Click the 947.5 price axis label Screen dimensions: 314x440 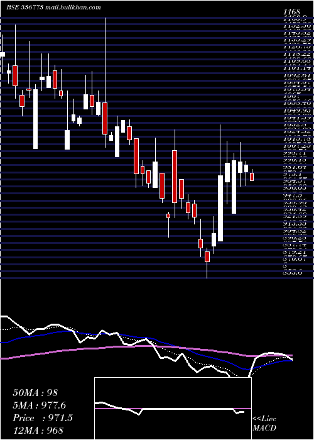point(292,195)
